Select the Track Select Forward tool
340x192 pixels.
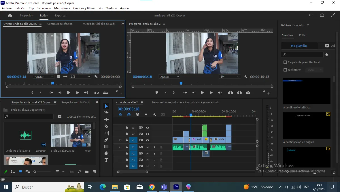[106, 113]
